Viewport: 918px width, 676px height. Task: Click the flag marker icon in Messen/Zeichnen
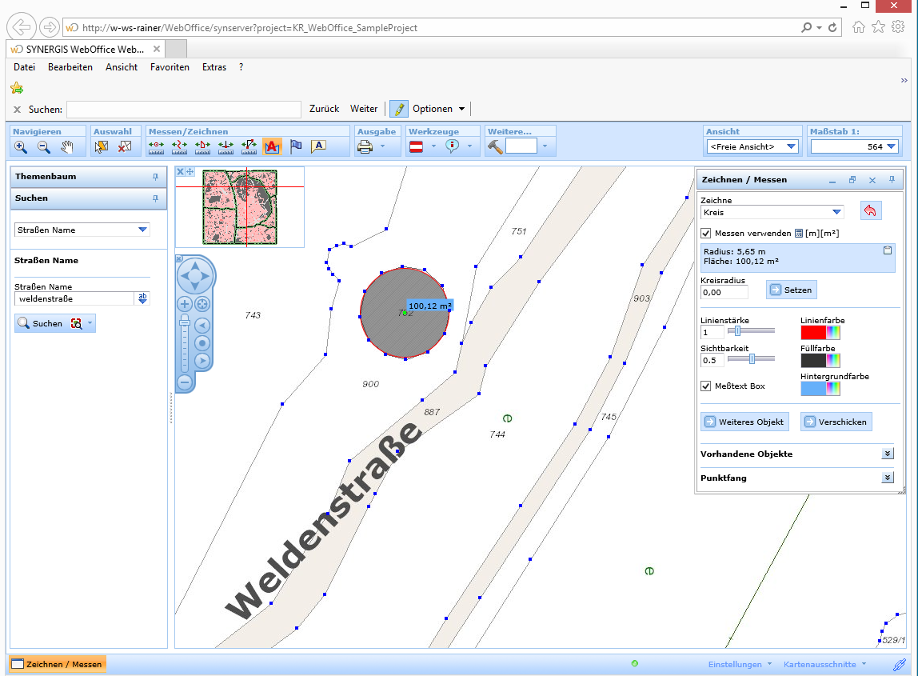295,146
